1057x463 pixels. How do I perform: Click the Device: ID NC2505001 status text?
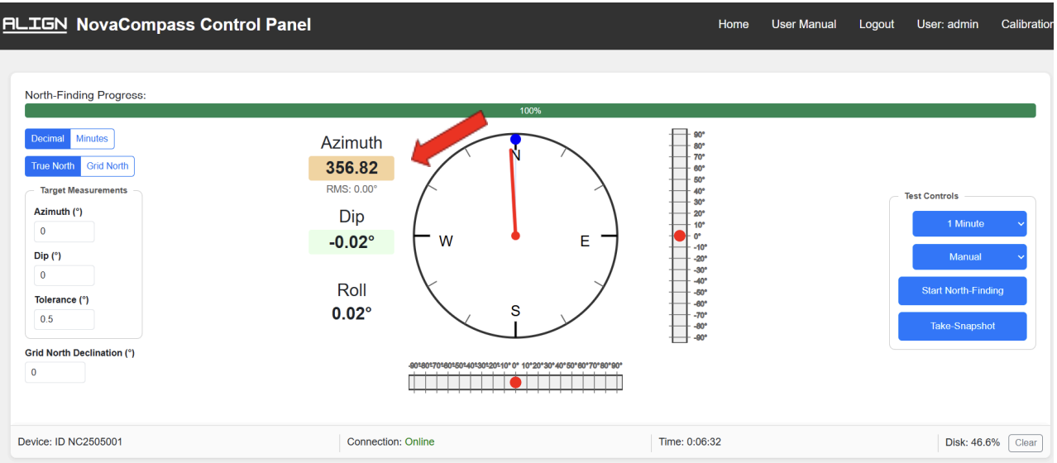[70, 442]
